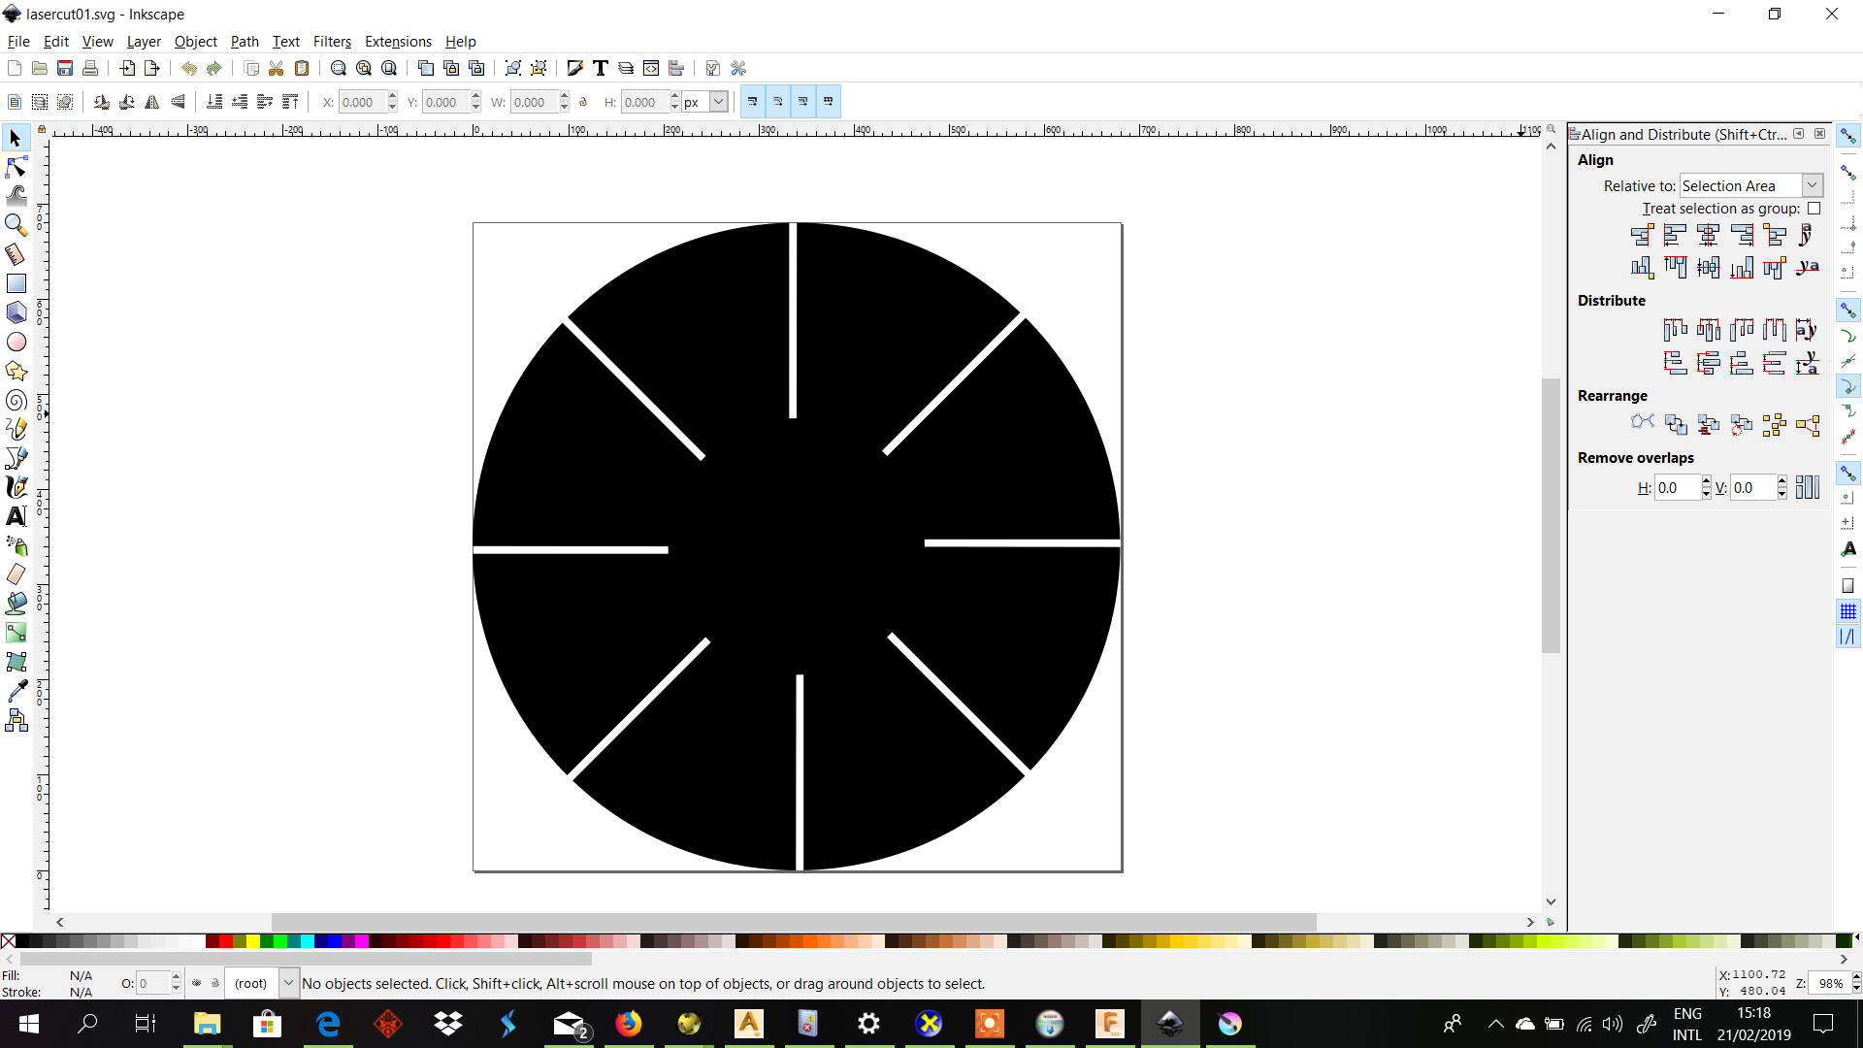Screen dimensions: 1863x1048
Task: Select the Rectangle tool
Action: tap(16, 283)
